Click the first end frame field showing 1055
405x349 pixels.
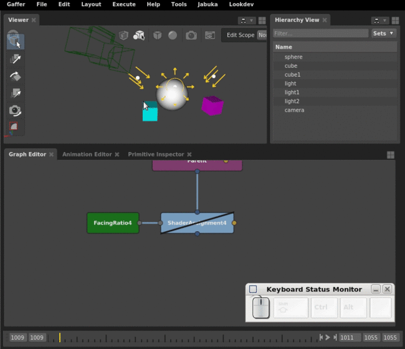pyautogui.click(x=371, y=338)
